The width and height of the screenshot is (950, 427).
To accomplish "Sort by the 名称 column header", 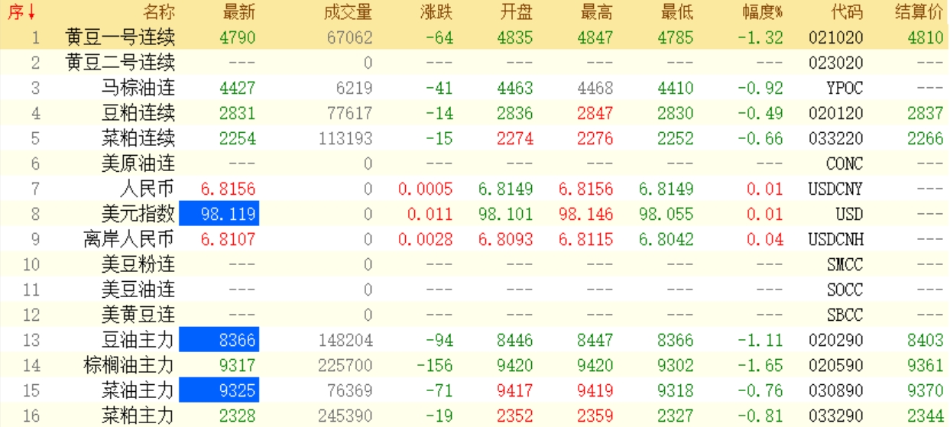I will [x=158, y=12].
